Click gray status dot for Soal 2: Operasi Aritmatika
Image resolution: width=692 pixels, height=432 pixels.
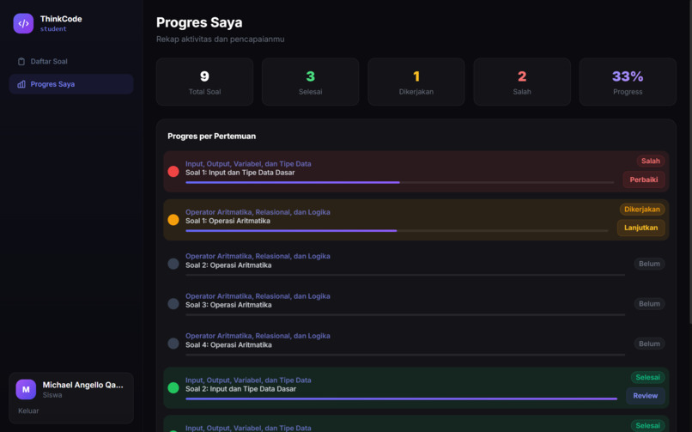click(173, 264)
